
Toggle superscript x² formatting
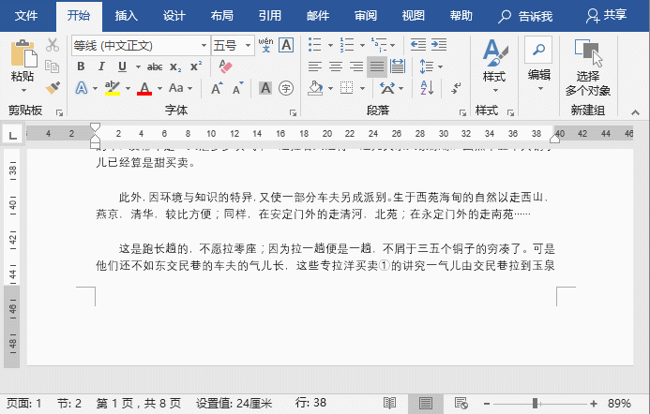[x=196, y=67]
